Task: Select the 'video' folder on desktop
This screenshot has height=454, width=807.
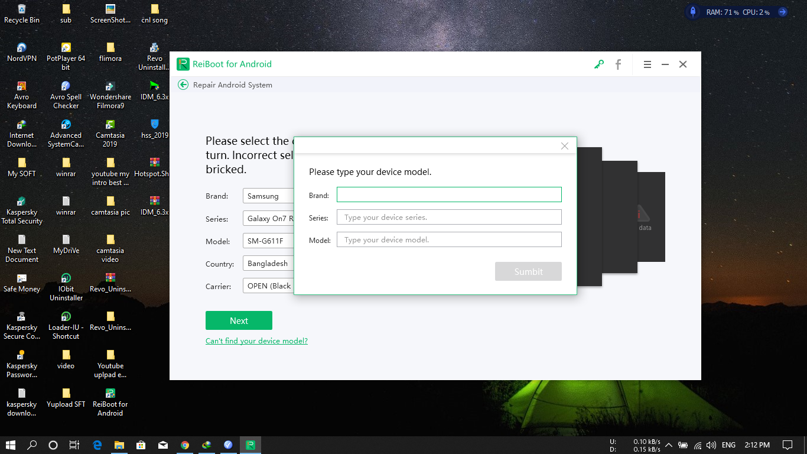Action: point(66,359)
